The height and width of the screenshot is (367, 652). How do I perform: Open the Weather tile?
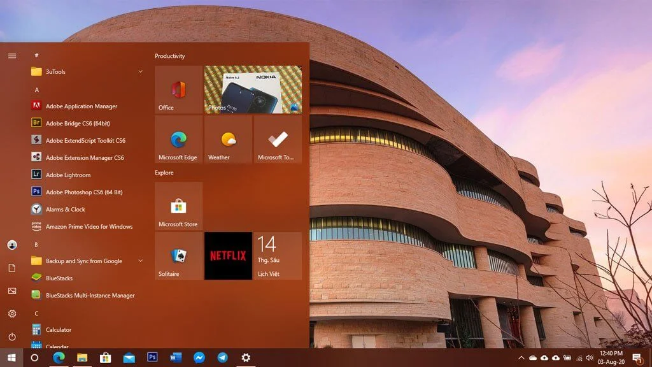[228, 140]
